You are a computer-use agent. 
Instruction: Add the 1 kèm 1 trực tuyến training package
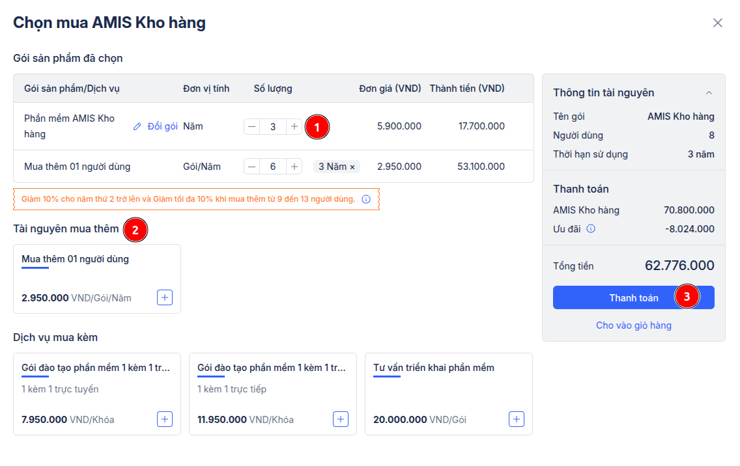[x=165, y=419]
